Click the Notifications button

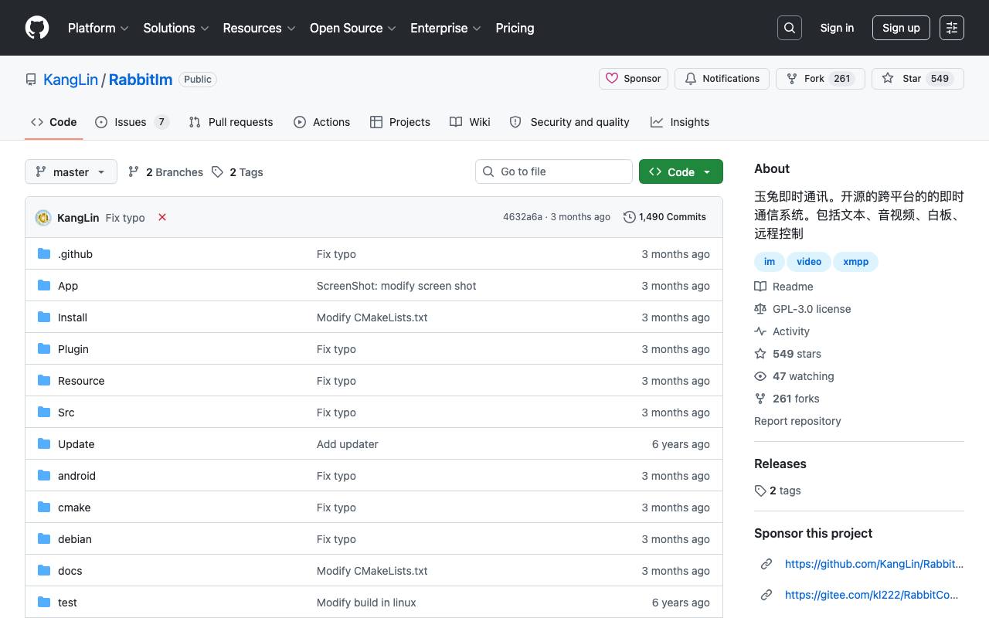[722, 79]
